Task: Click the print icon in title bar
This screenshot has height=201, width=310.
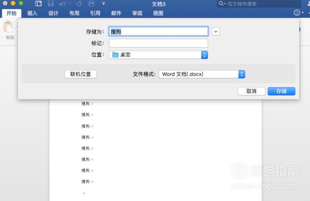Action: [91, 3]
